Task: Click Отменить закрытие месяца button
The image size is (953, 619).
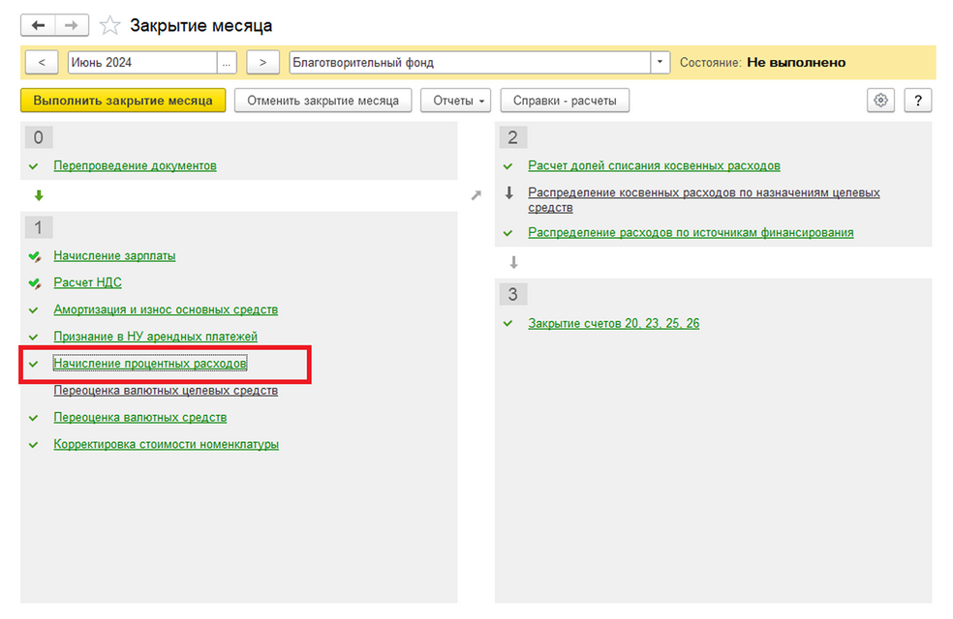Action: (x=323, y=101)
